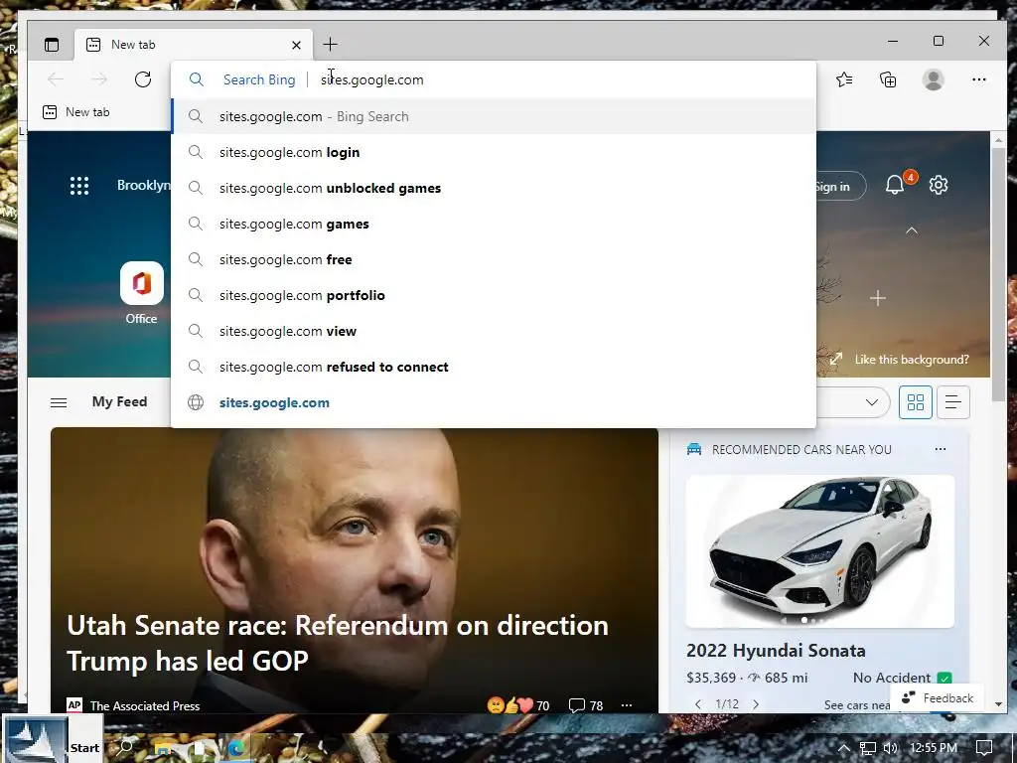Select 'sites.google.com - Bing Search' suggestion
The image size is (1017, 763).
[x=495, y=117]
